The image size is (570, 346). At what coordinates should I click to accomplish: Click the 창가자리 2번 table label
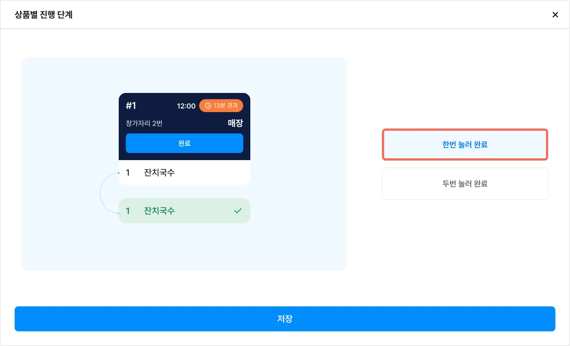(144, 123)
